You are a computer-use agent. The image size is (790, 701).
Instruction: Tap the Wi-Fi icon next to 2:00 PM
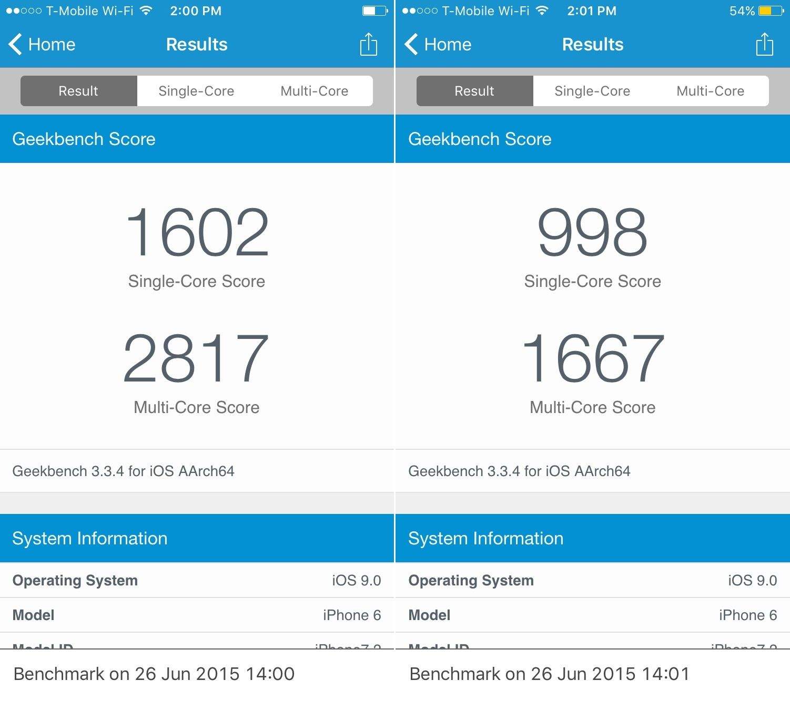[146, 11]
